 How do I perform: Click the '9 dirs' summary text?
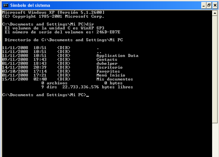pyautogui.click(x=49, y=87)
